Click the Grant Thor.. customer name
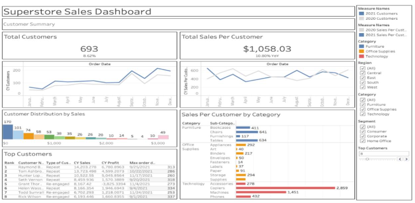The image size is (415, 203). [30, 184]
